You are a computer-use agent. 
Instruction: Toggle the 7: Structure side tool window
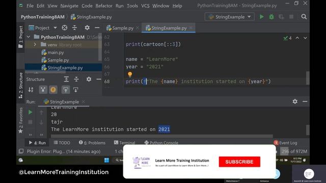coord(20,85)
